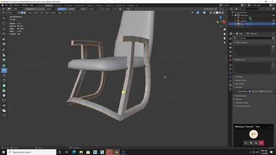The image size is (276, 155).
Task: Click the active Bevel tool icon
Action: click(x=4, y=71)
